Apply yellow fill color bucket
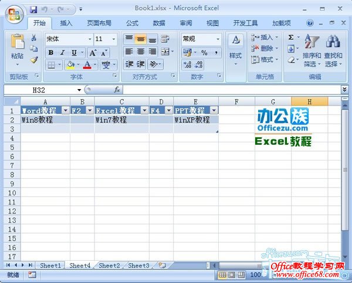Viewport: 352px width, 283px height. tap(70, 65)
